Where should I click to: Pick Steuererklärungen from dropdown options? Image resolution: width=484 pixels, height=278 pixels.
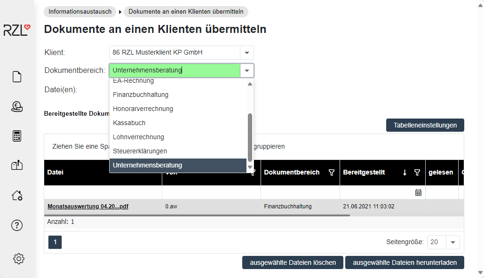[140, 151]
